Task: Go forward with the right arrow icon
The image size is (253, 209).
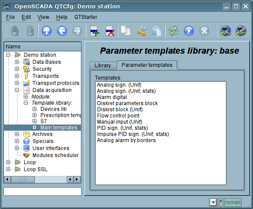Action: pos(77,31)
